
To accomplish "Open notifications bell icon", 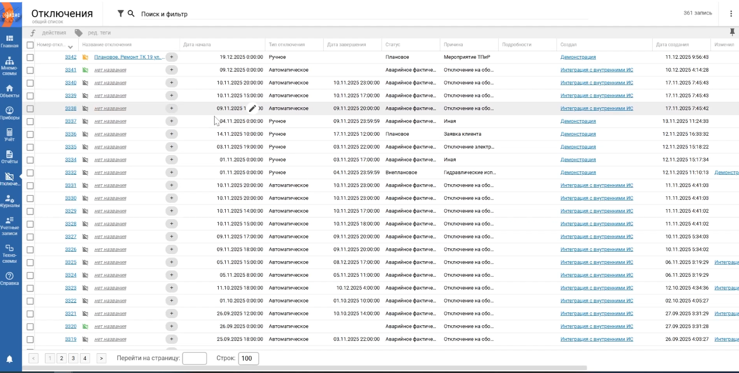I will [9, 359].
